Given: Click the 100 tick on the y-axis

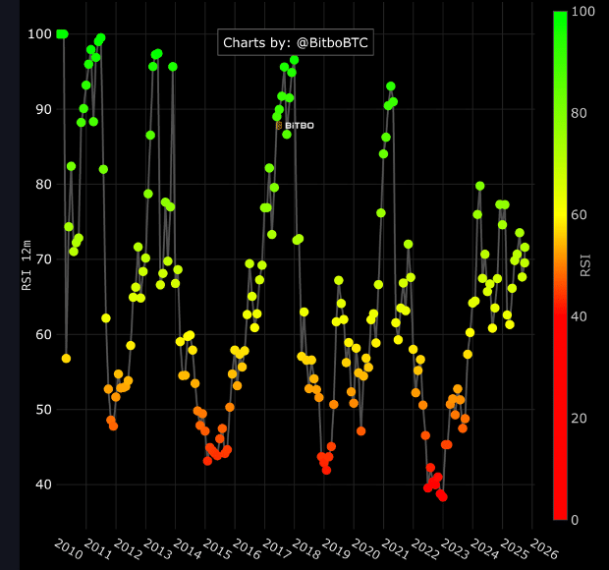Looking at the screenshot, I should 39,34.
